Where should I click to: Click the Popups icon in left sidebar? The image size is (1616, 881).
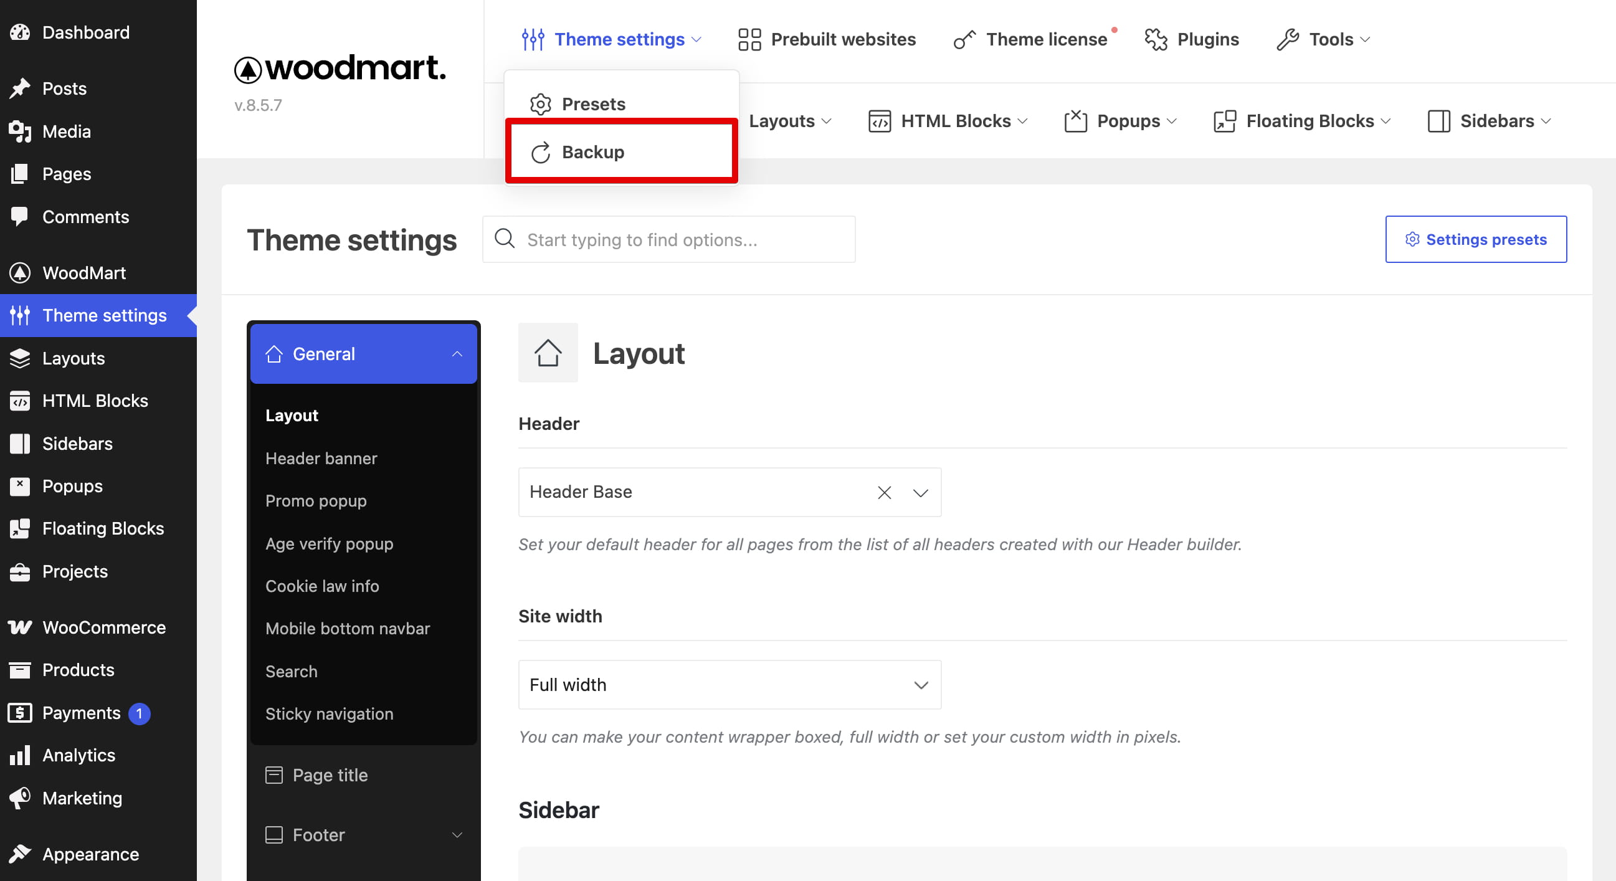20,486
